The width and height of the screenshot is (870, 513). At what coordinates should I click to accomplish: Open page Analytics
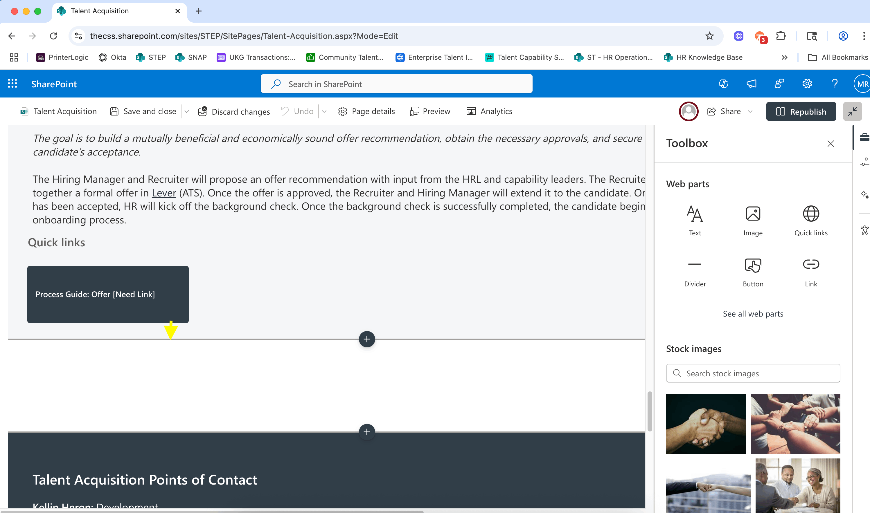(x=489, y=111)
